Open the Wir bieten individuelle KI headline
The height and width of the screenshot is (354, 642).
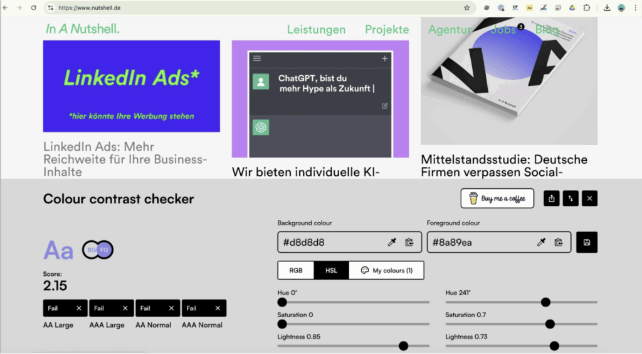(305, 172)
